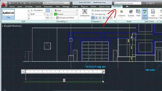Viewport: 162px width, 91px height.
Task: Open the Arial font dropdown
Action: [x=77, y=10]
